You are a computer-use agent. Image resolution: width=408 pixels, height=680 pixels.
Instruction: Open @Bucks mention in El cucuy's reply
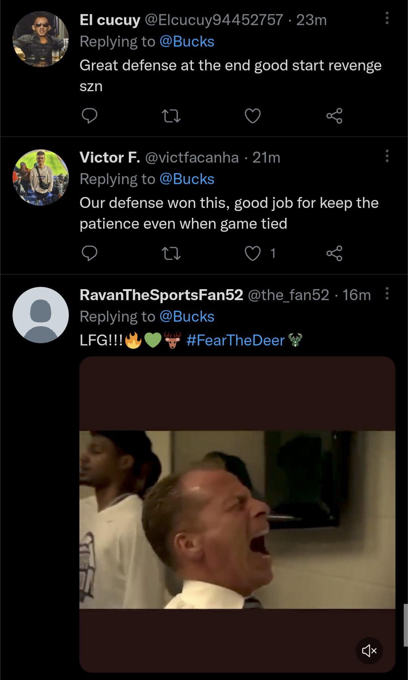(187, 42)
